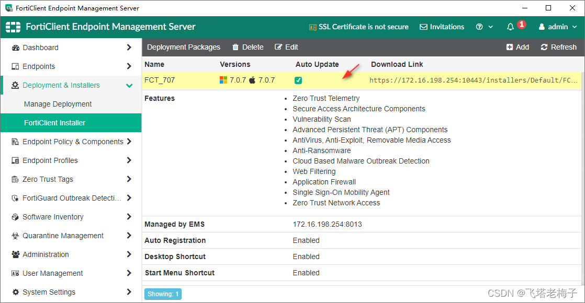Select FortiClient Installer submenu item
The image size is (585, 303).
[x=71, y=123]
